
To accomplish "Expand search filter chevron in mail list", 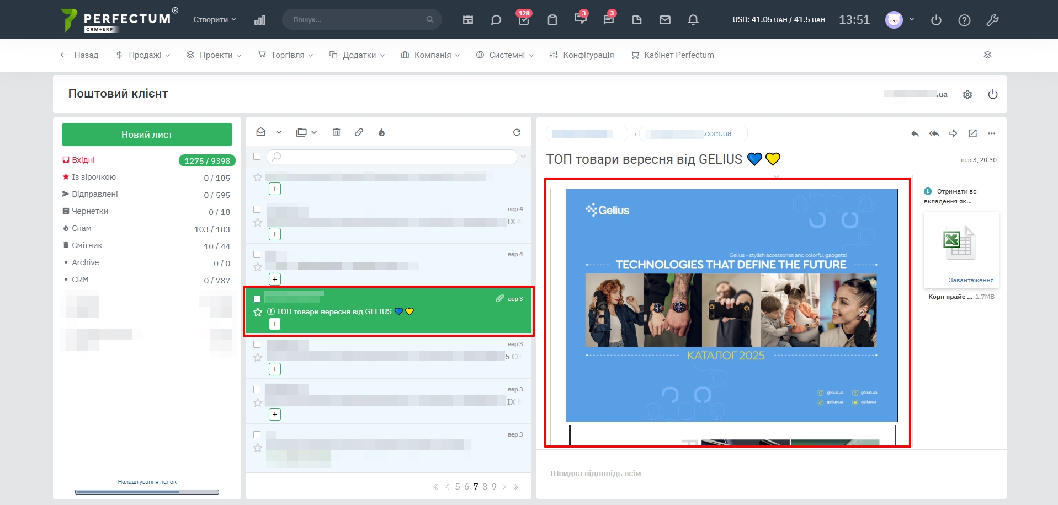I will pyautogui.click(x=523, y=157).
